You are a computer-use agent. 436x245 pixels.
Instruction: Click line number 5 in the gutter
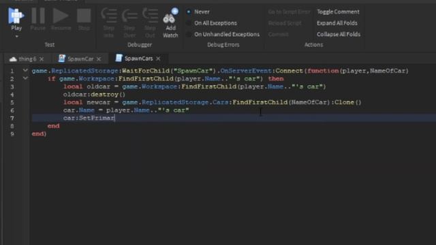(12, 103)
